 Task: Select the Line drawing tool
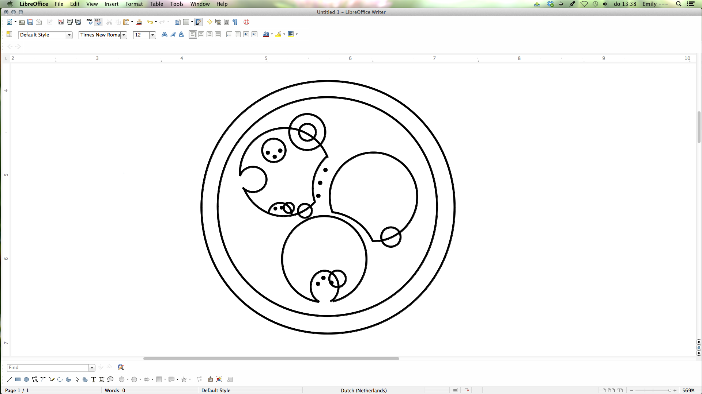10,379
